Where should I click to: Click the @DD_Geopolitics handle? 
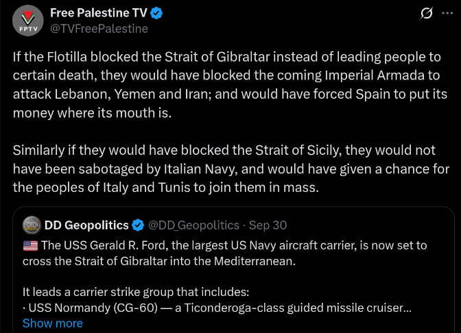click(x=194, y=225)
